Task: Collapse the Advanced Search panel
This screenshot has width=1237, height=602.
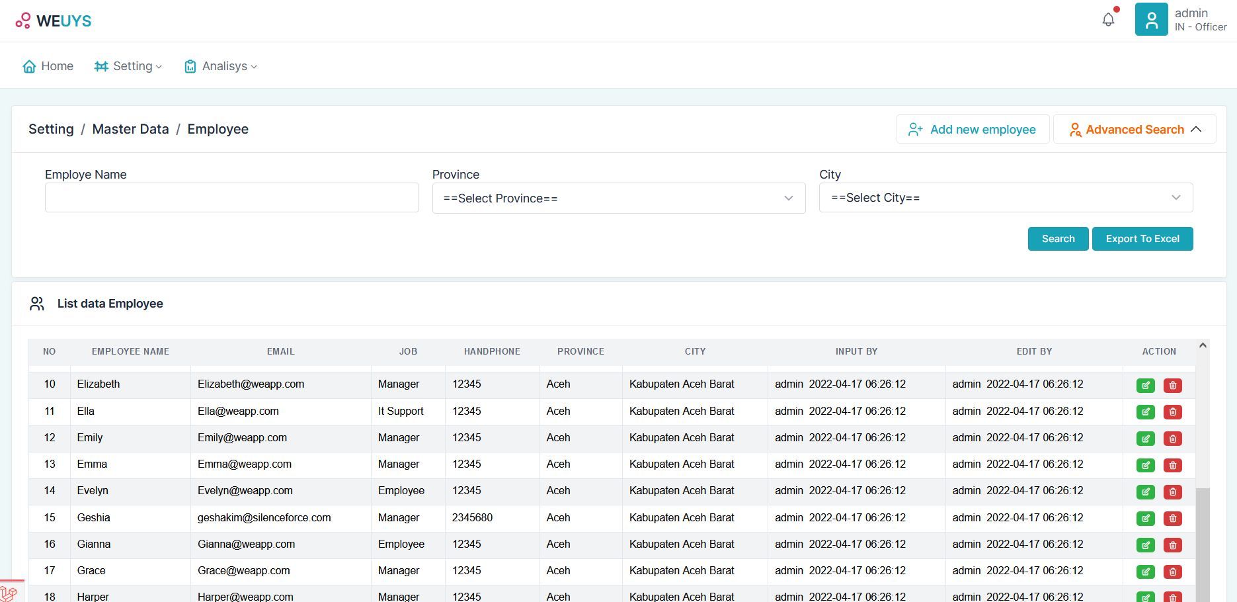Action: (x=1135, y=130)
